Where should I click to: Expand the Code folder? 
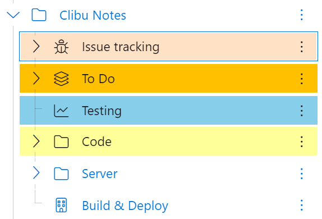[x=36, y=142]
